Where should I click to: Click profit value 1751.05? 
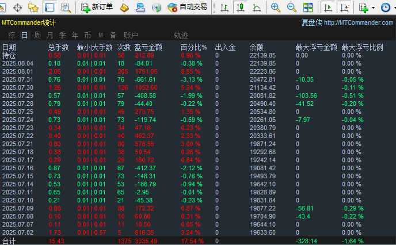(x=146, y=71)
